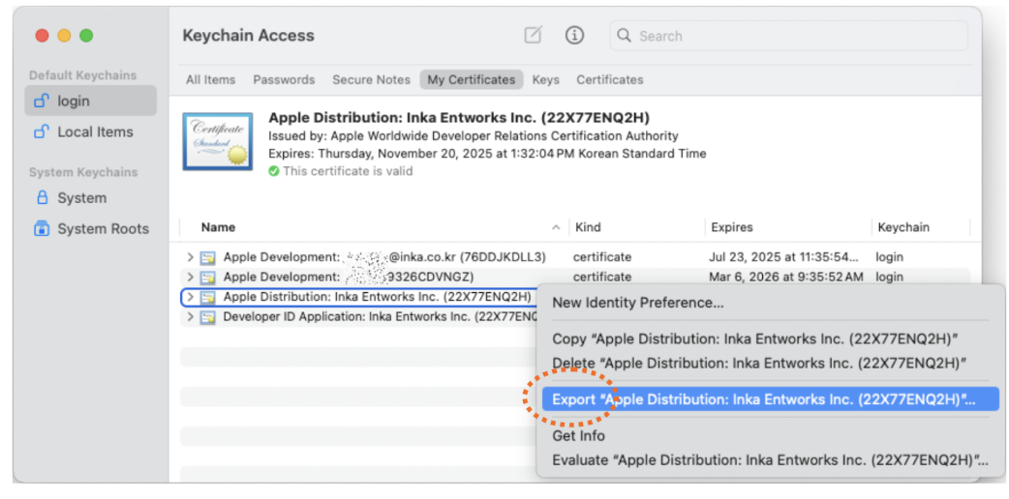The width and height of the screenshot is (1009, 499).
Task: Select the Local Items keychain icon
Action: (x=42, y=132)
